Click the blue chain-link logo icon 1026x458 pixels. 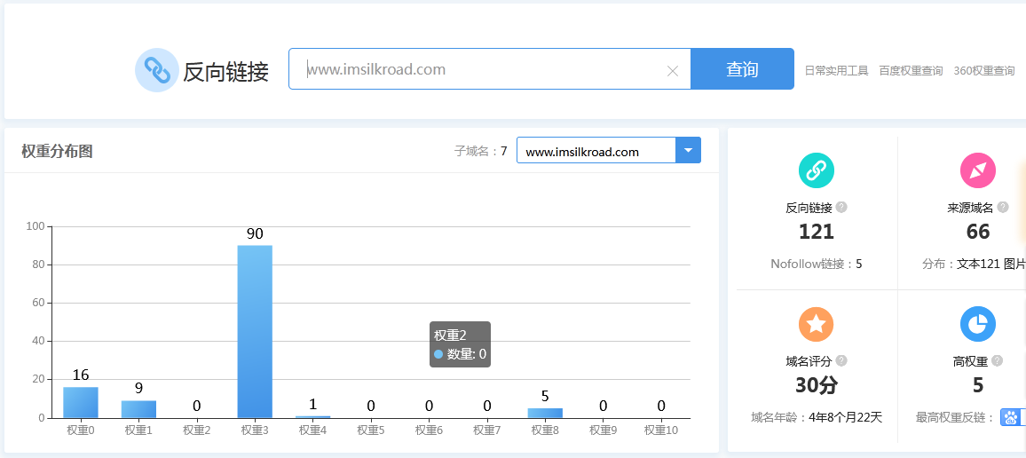pyautogui.click(x=157, y=70)
